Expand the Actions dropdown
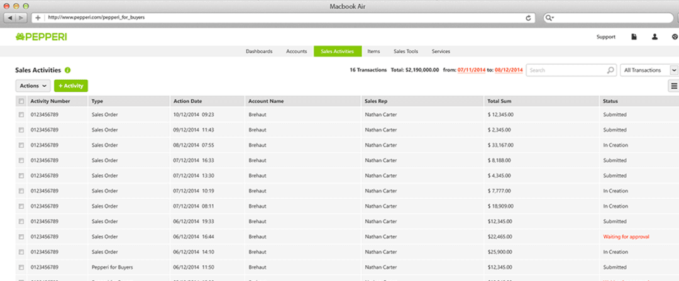This screenshot has height=281, width=679. 33,85
